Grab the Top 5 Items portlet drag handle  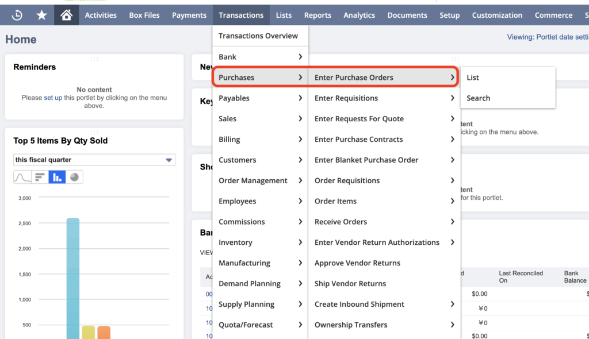tap(94, 133)
